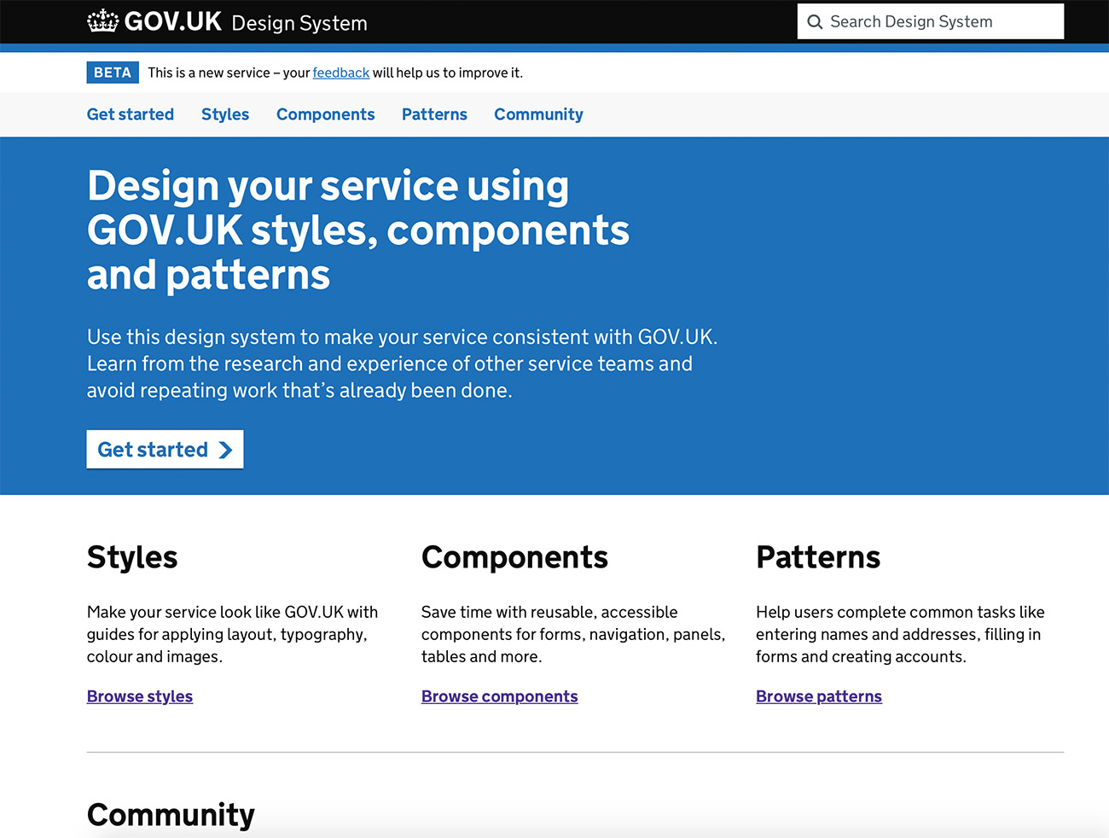Open the Styles navigation menu item

coord(224,114)
